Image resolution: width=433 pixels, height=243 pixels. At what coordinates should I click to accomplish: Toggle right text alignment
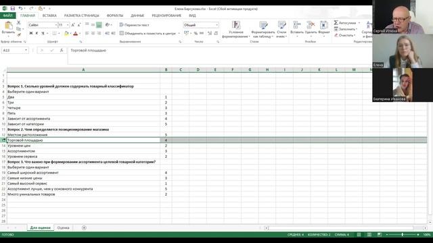pos(99,33)
